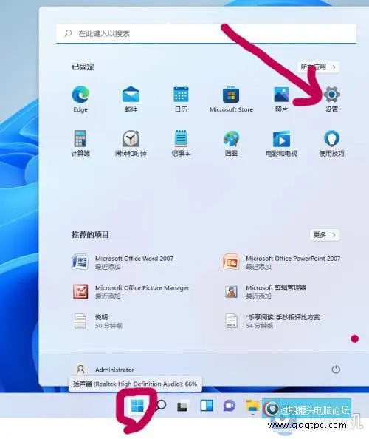Click the power button icon
Screen dimensions: 369x439
pyautogui.click(x=336, y=370)
